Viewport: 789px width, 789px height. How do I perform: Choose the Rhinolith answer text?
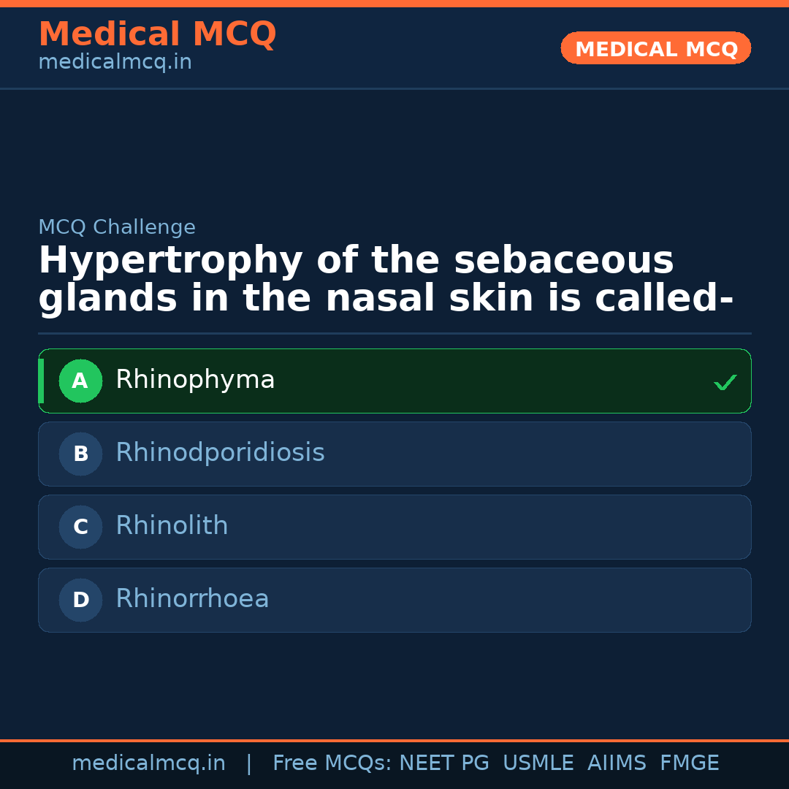[x=172, y=526]
